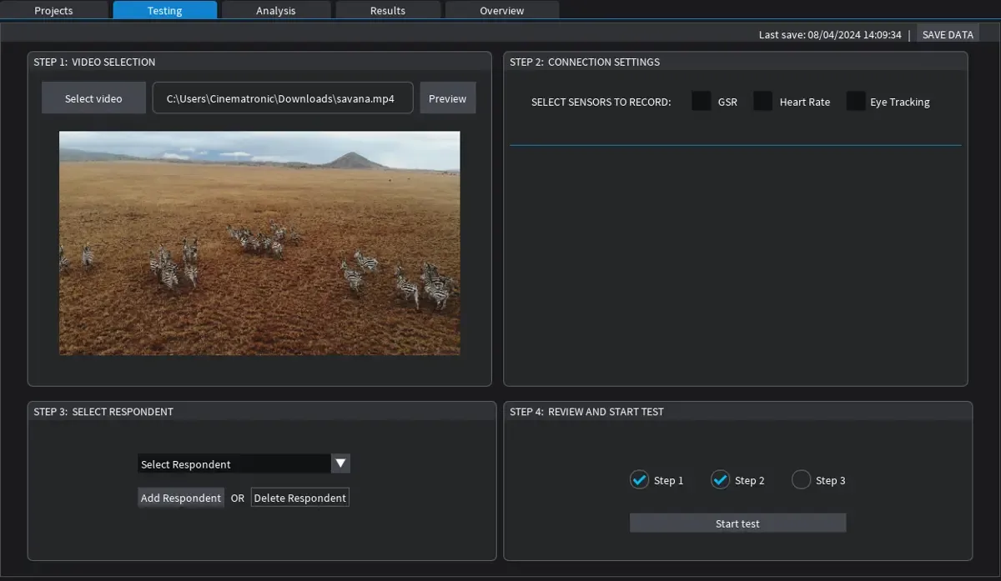
Task: Click the savana.mp4 file path field
Action: [x=282, y=98]
